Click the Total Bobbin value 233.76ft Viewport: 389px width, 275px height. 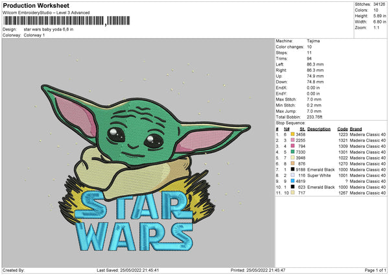[x=314, y=117]
